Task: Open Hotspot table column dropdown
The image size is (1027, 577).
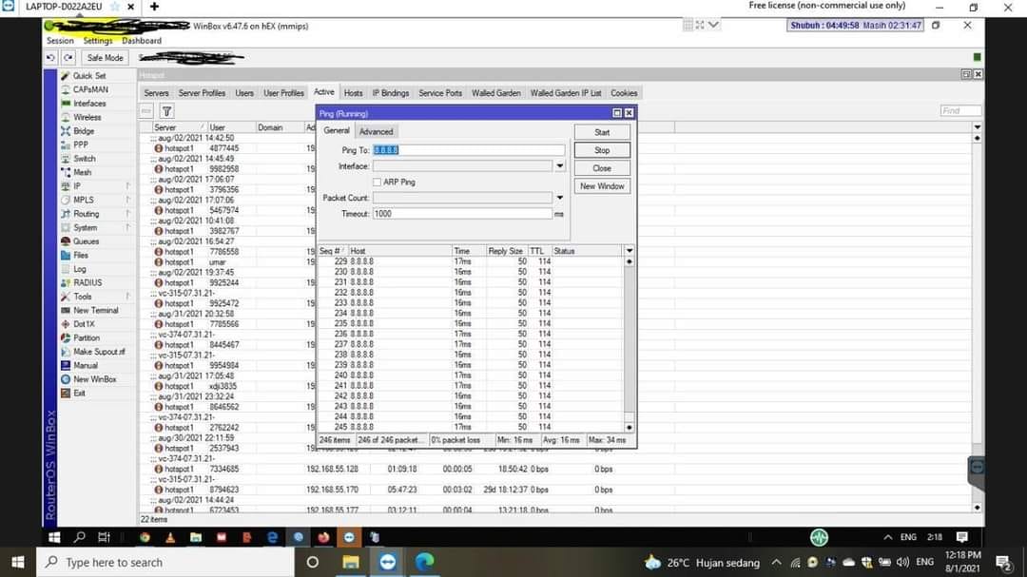Action: point(978,127)
